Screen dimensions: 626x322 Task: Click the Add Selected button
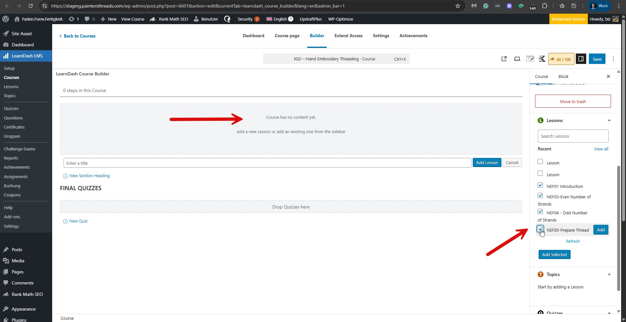coord(554,254)
